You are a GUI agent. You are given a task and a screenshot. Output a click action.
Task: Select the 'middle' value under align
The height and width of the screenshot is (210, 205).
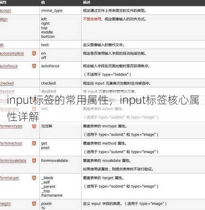[x=47, y=32]
